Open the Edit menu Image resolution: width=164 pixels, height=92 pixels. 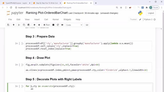(x=18, y=19)
